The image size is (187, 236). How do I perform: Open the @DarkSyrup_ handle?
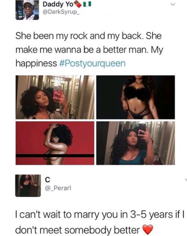tap(61, 12)
